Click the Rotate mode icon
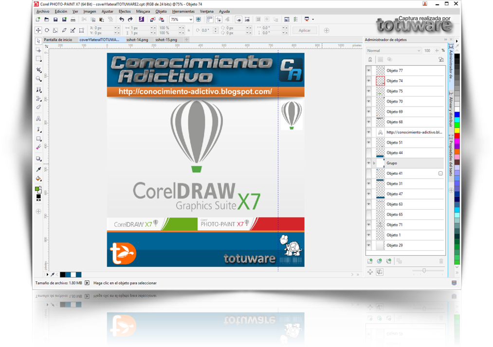493x347 pixels. coord(47,31)
